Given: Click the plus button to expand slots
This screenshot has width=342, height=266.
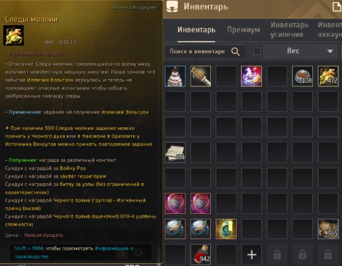Looking at the screenshot, I should point(252,254).
